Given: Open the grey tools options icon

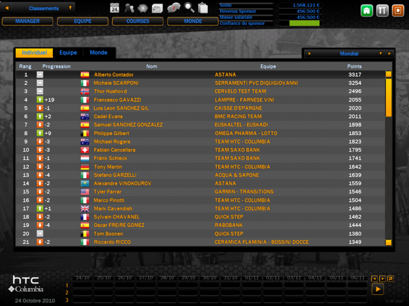Looking at the screenshot, I should tap(382, 11).
